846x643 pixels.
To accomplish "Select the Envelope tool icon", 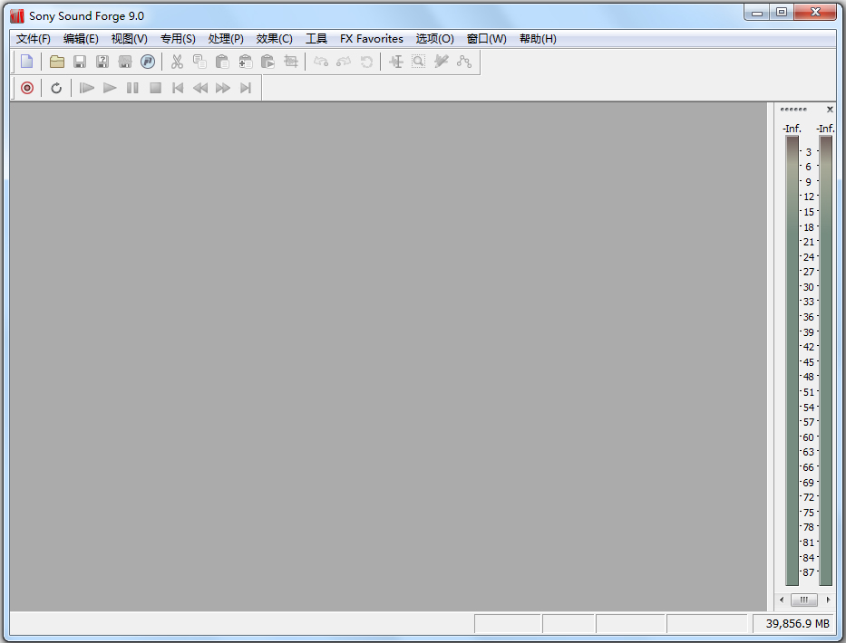I will click(x=464, y=62).
